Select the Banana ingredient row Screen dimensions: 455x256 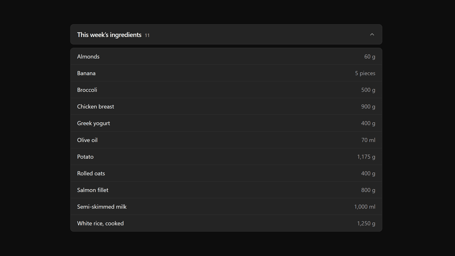tap(226, 73)
